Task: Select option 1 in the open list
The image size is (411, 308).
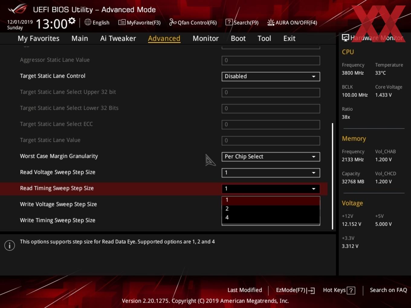Action: click(x=271, y=200)
